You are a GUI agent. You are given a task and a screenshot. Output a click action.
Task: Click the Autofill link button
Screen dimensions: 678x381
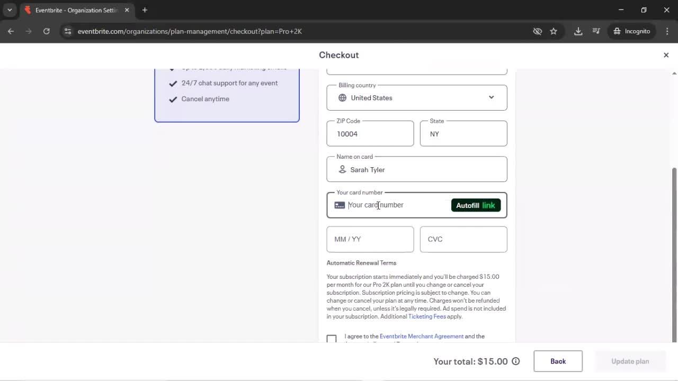[x=476, y=205]
